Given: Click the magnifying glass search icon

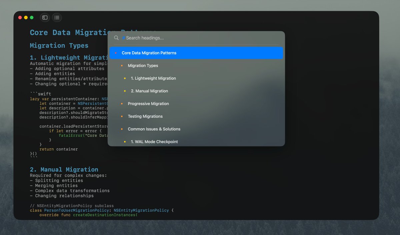Looking at the screenshot, I should [116, 38].
